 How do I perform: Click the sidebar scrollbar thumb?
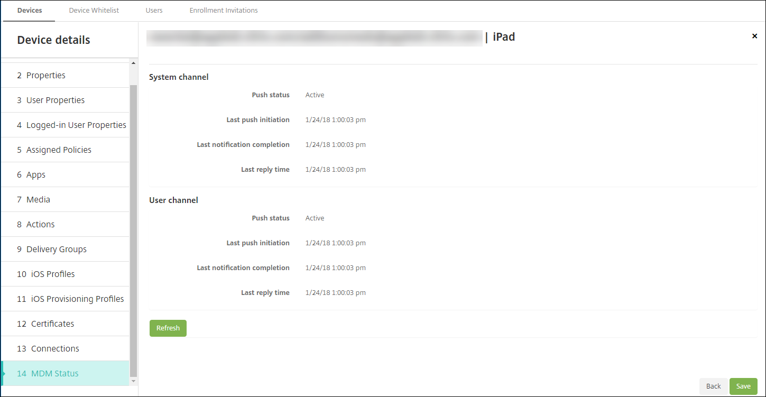[x=133, y=230]
